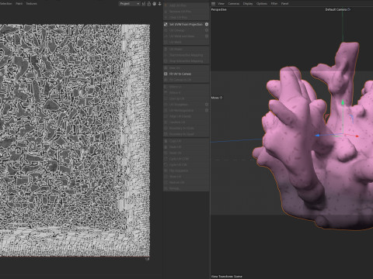Open UV Weld and Relax options gear
This screenshot has width=373, height=279.
(x=207, y=36)
